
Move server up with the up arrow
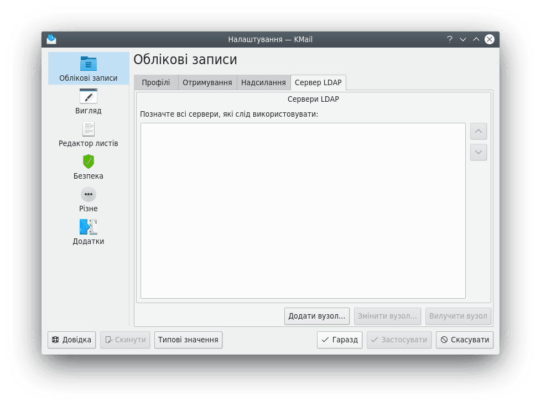(478, 131)
